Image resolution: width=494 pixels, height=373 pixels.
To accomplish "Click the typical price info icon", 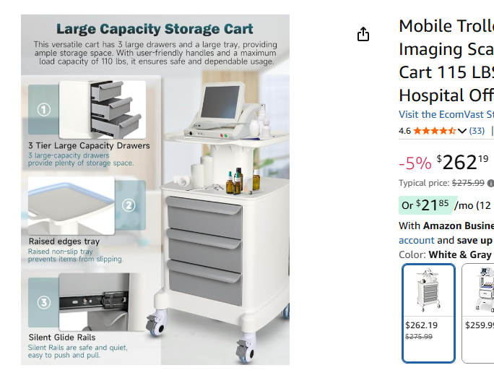I will (x=491, y=183).
